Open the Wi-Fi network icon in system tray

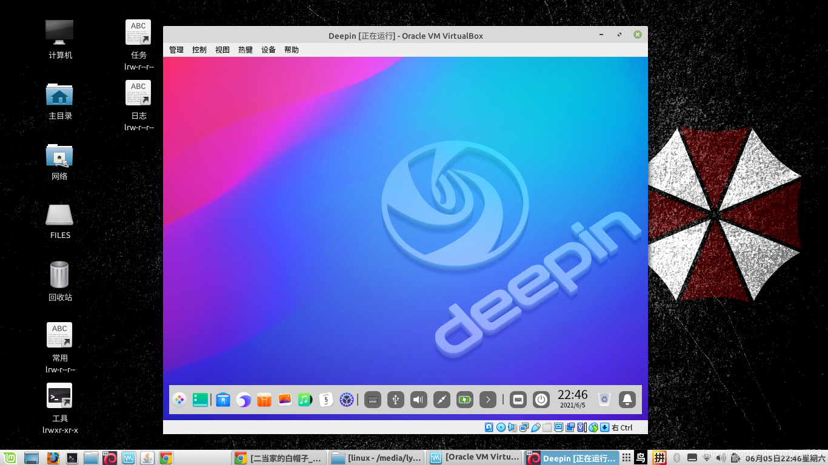click(x=706, y=458)
